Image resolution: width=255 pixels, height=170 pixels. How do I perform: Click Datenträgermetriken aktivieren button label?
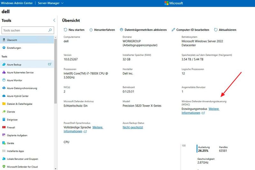coord(146,30)
